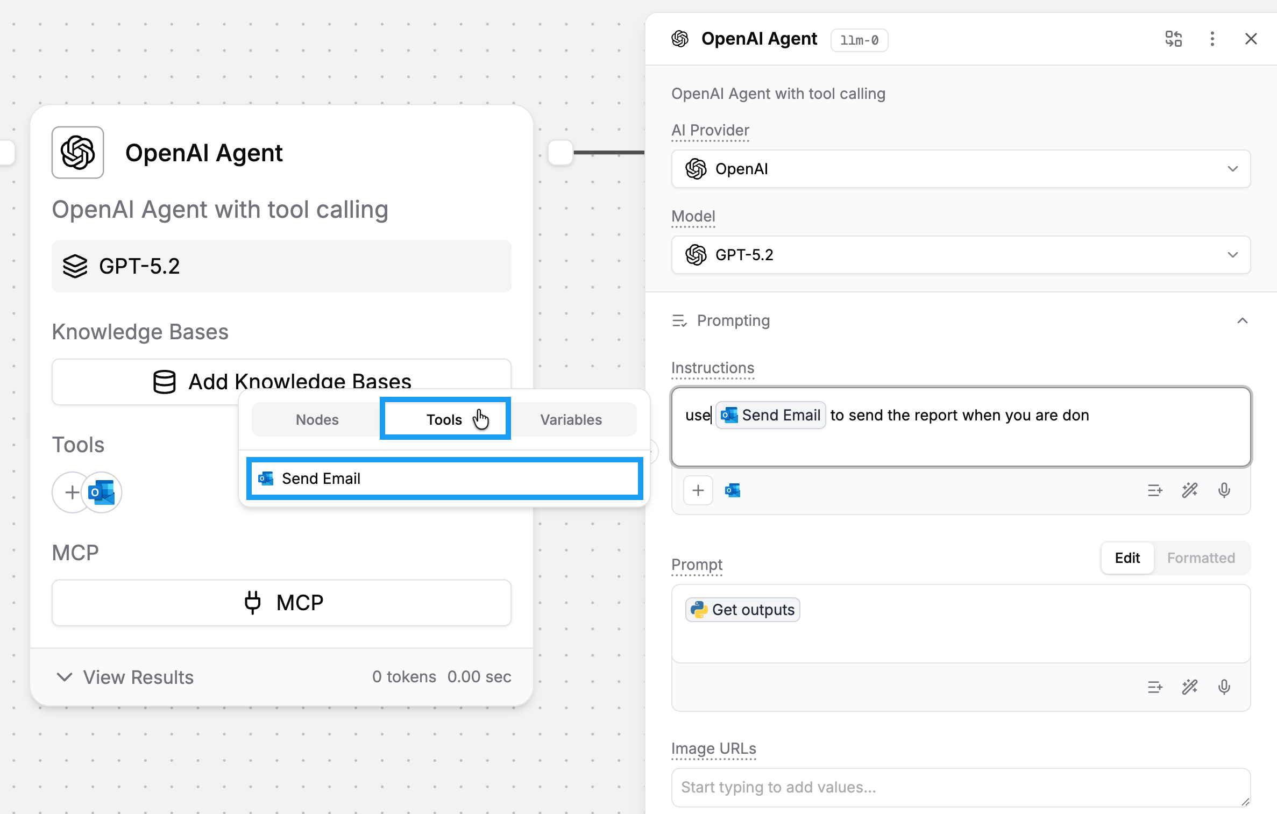Viewport: 1277px width, 814px height.
Task: Switch Prompt view to Formatted
Action: point(1201,558)
